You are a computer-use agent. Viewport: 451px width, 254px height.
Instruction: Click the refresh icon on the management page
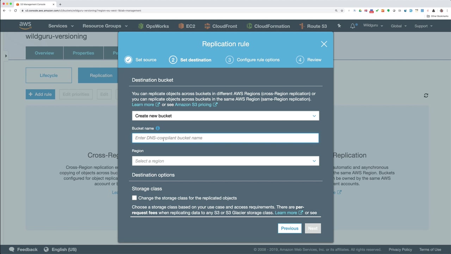point(426,95)
